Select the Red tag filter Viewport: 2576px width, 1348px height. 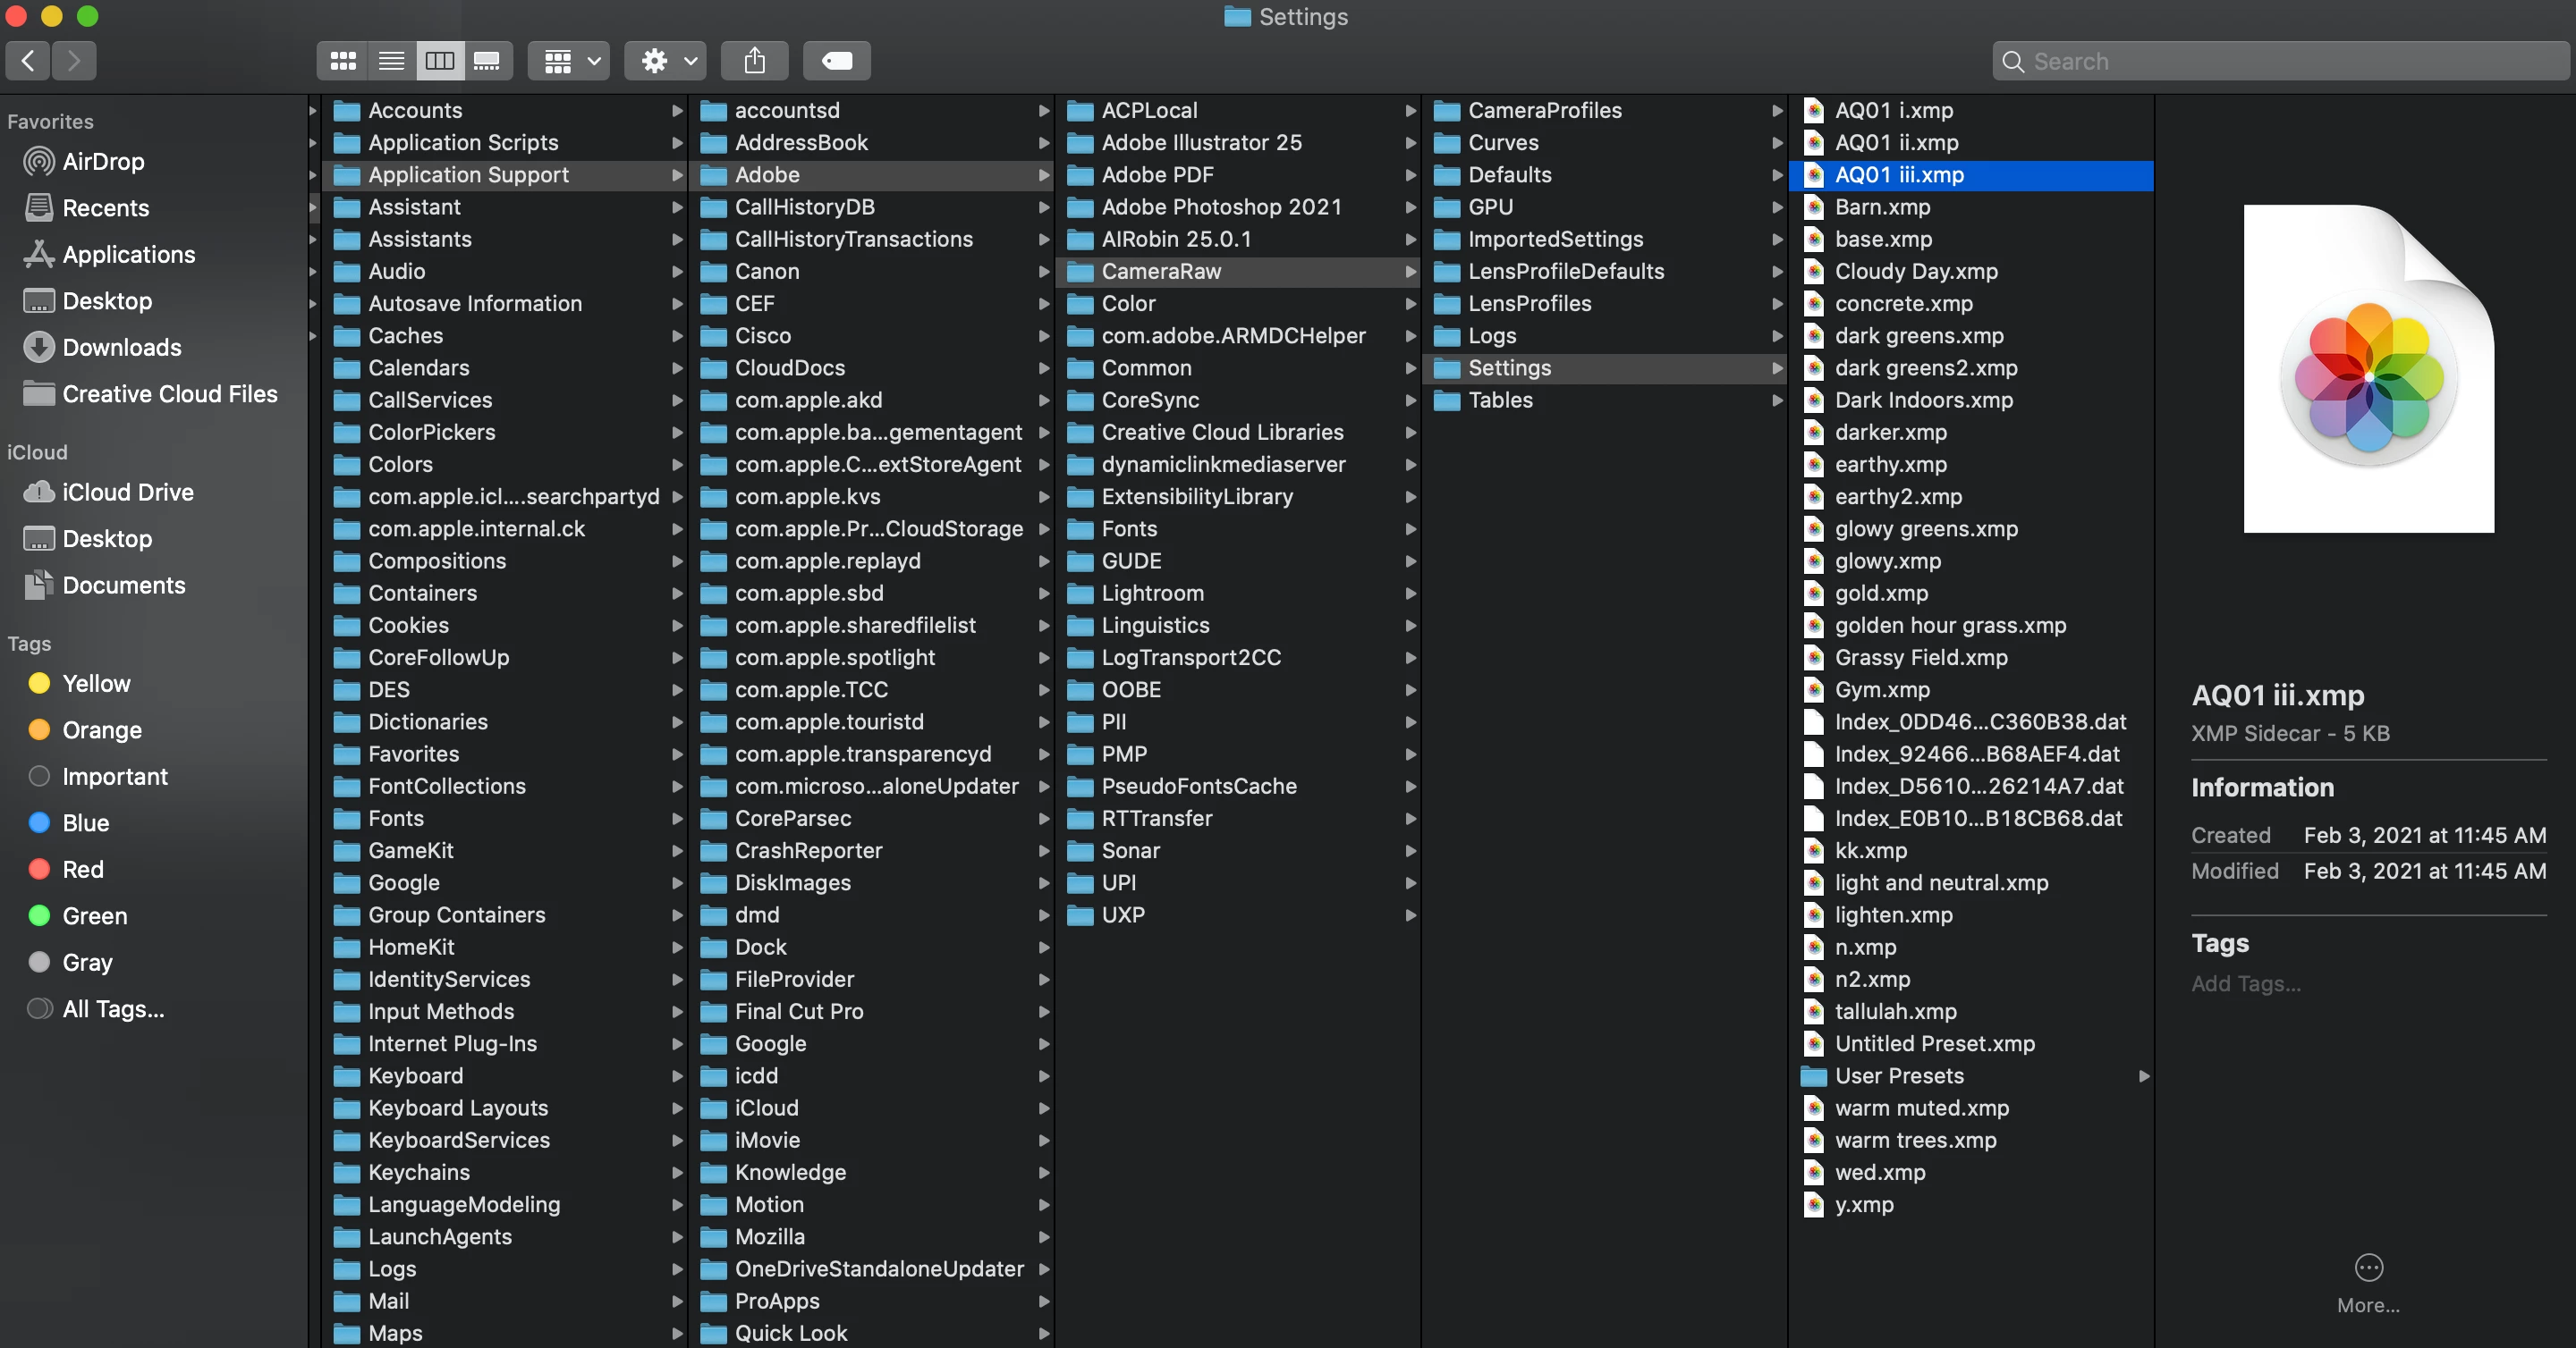tap(82, 870)
